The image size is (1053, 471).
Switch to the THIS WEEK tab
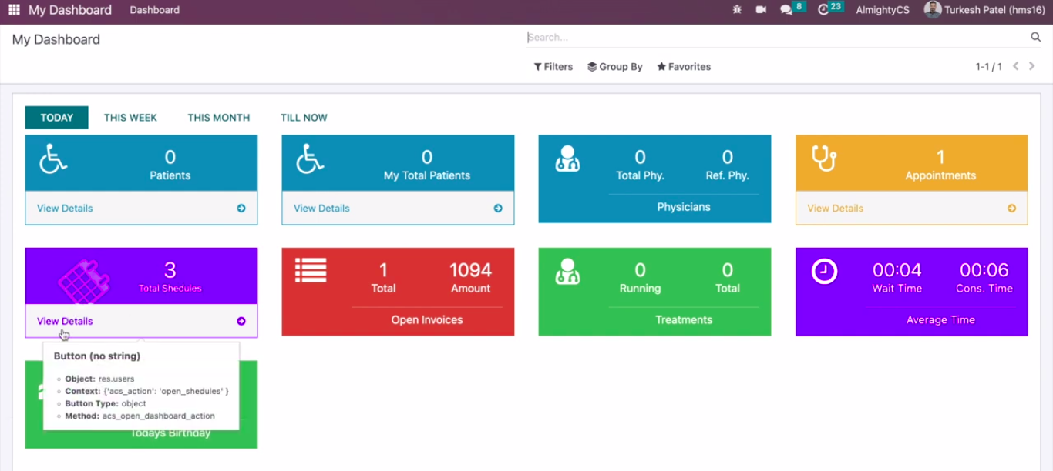click(x=130, y=118)
